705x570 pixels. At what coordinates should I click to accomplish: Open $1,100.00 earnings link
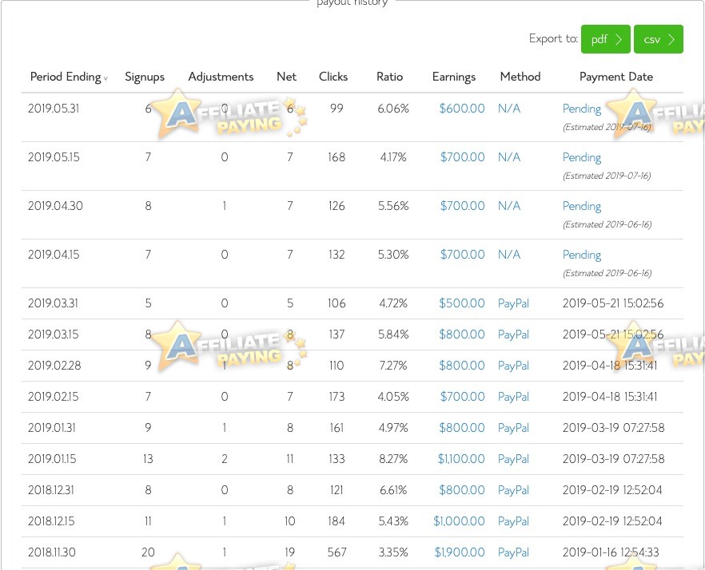(x=461, y=458)
